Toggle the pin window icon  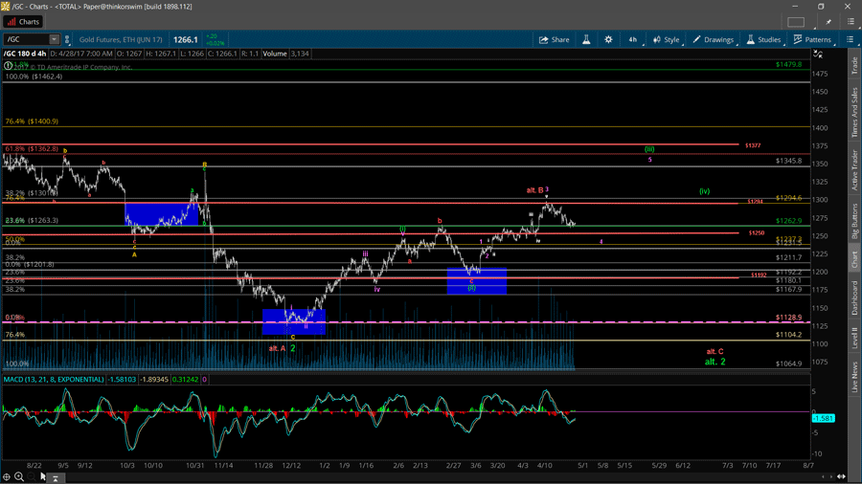[x=829, y=21]
